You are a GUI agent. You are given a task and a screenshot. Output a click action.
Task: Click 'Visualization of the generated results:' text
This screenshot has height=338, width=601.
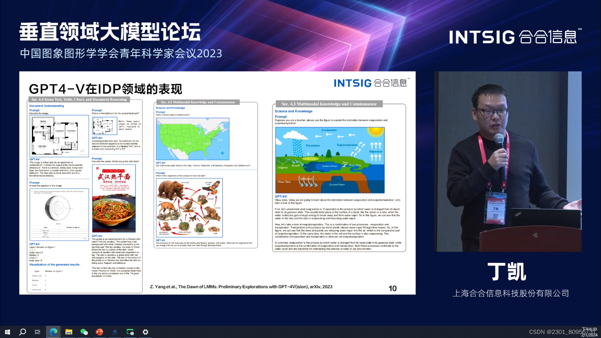[x=55, y=264]
